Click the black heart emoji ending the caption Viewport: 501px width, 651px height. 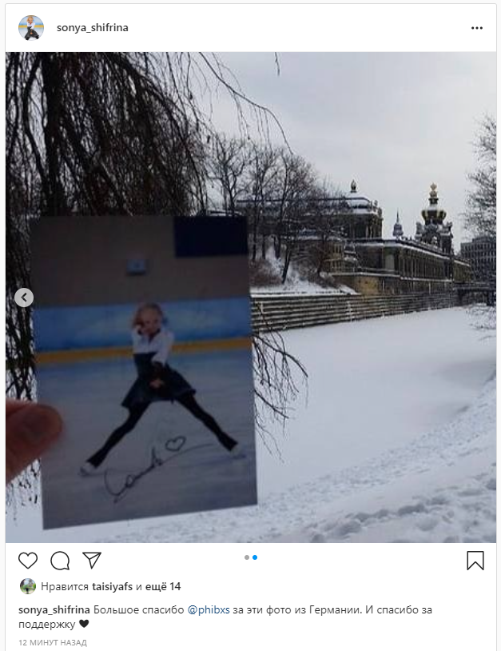click(x=84, y=624)
